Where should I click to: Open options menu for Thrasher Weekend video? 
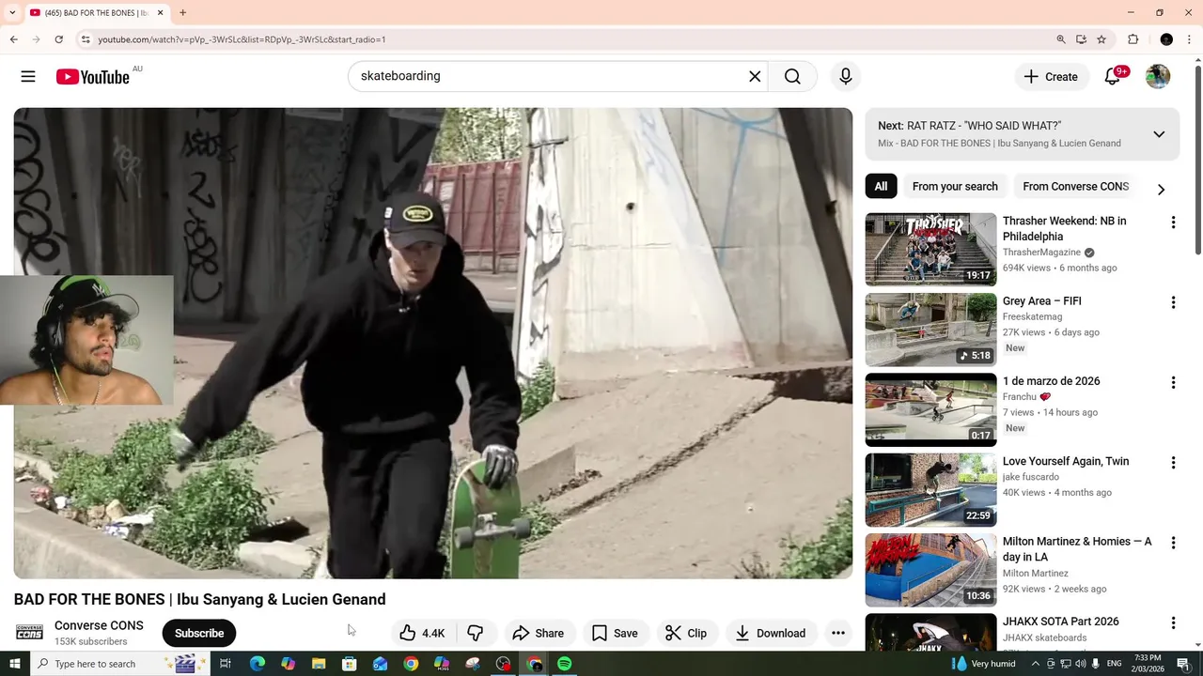pos(1173,223)
